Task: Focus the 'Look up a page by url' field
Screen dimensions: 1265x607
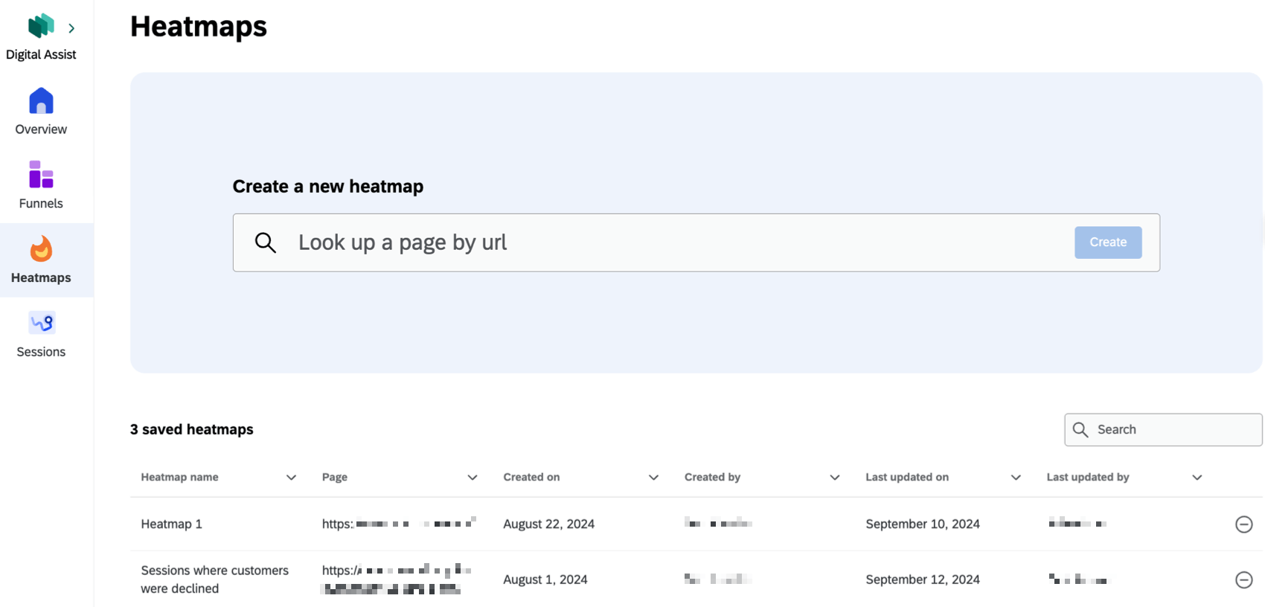Action: [x=670, y=243]
